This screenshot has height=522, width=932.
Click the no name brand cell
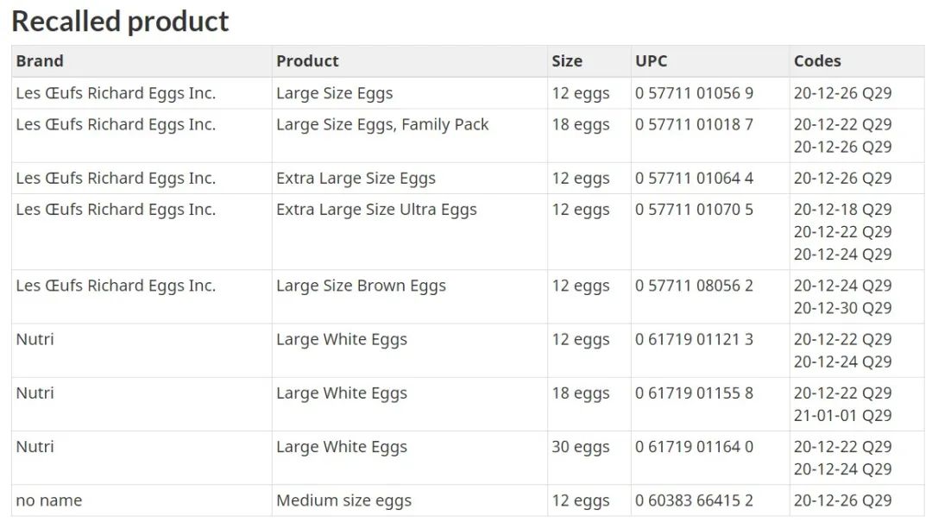point(49,501)
